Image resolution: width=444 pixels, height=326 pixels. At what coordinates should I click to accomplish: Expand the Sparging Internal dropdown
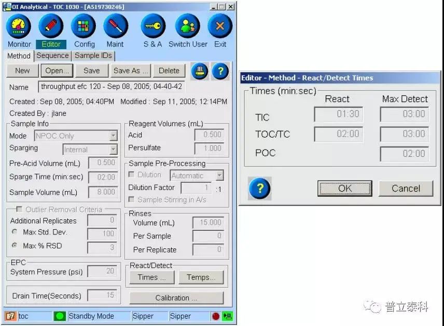(x=113, y=149)
